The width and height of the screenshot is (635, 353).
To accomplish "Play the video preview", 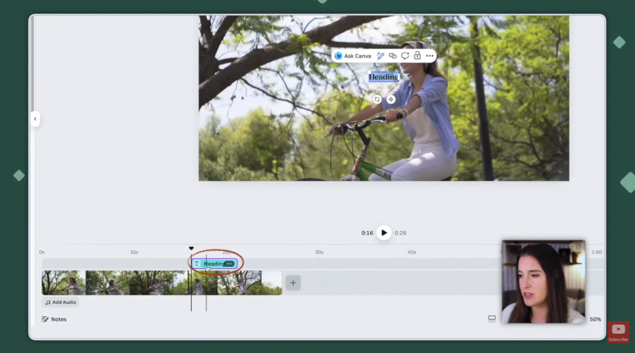I will click(384, 233).
